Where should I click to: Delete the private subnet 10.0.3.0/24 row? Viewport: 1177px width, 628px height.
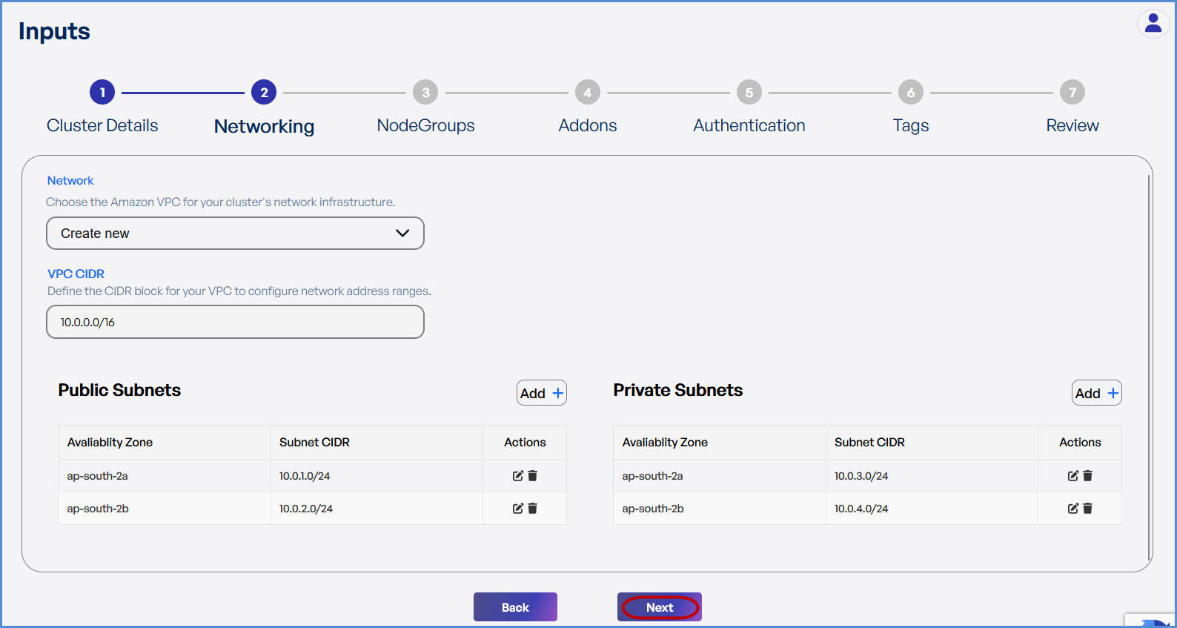point(1087,476)
